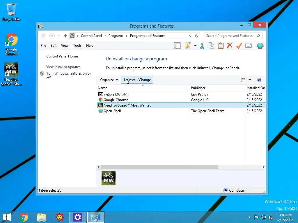
Task: Click the Need for Speed desktop shortcut
Action: pos(11,74)
